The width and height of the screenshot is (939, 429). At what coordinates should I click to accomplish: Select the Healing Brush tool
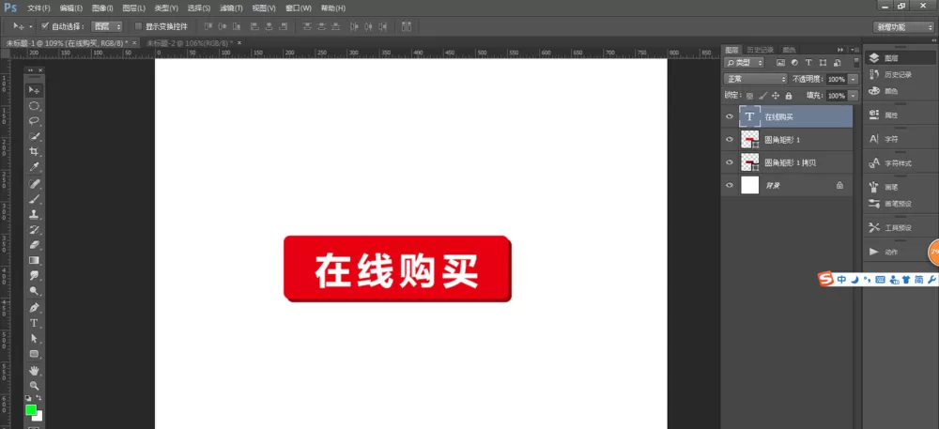pyautogui.click(x=34, y=183)
